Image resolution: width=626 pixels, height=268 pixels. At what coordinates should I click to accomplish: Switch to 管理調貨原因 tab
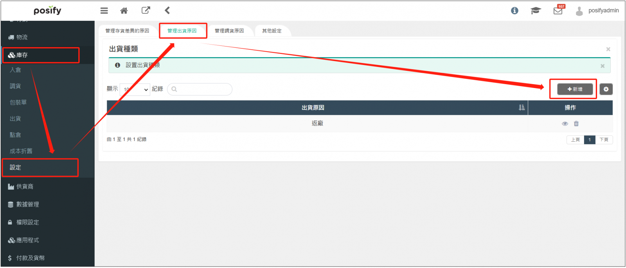(229, 31)
